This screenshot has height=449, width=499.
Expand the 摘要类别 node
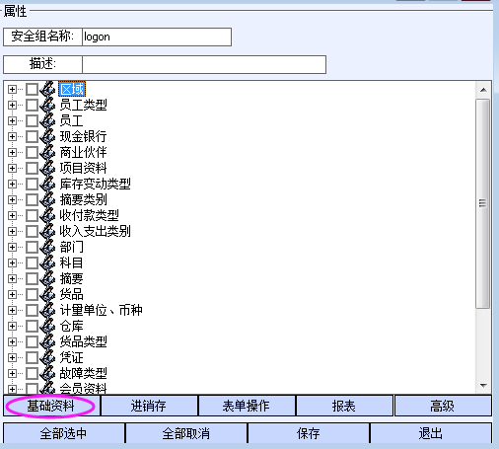point(12,199)
